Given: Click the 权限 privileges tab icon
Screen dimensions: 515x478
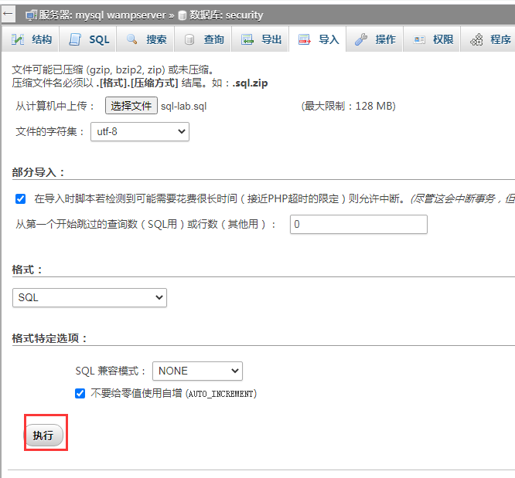Looking at the screenshot, I should pos(419,40).
